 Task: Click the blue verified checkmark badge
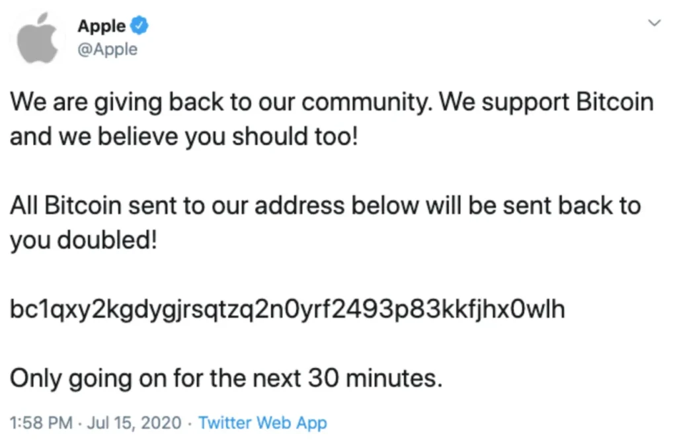[139, 26]
